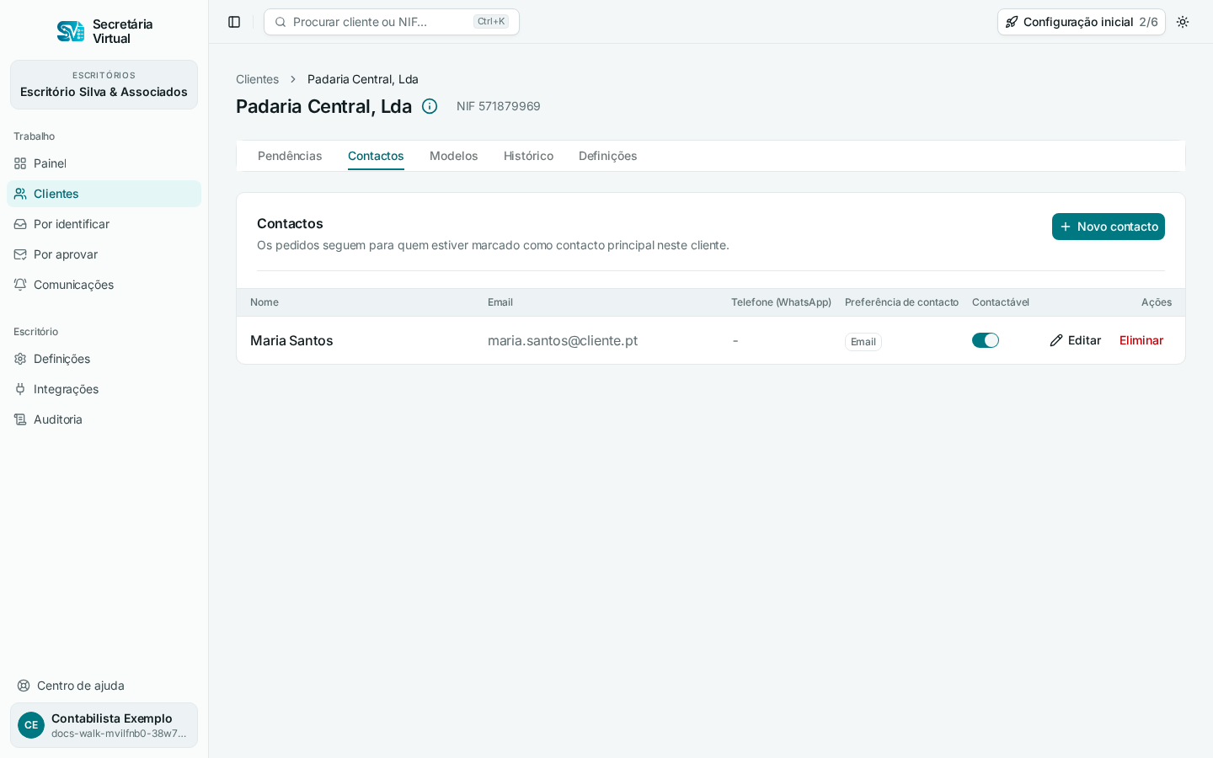Click the rocket icon in Configuração inicial
The width and height of the screenshot is (1213, 758).
click(1012, 22)
